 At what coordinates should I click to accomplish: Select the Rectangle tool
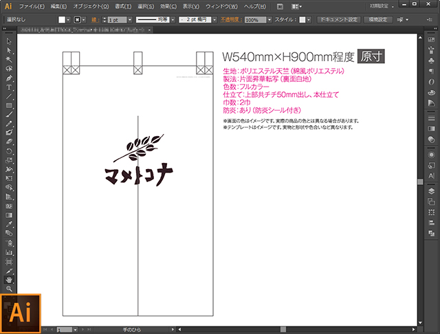9,105
